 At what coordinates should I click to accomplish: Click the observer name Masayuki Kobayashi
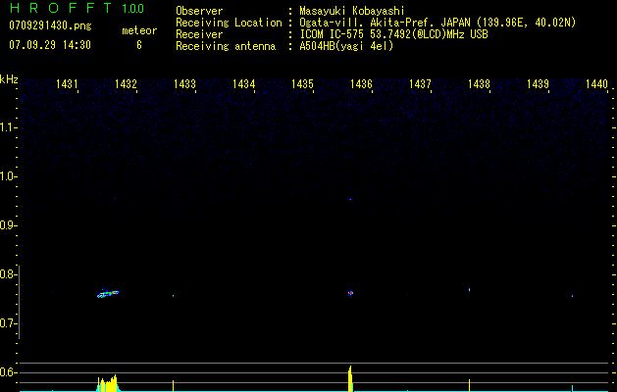pos(352,11)
